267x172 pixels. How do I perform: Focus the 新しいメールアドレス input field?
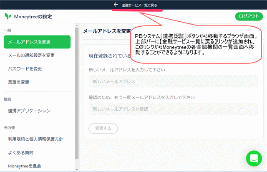coord(173,81)
